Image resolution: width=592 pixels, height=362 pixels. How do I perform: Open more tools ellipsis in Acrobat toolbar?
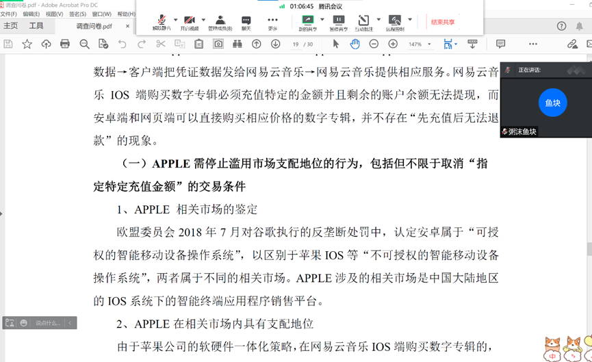point(533,44)
